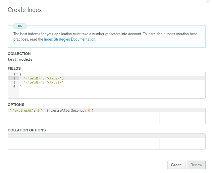Click the TIP badge label

[x=20, y=26]
